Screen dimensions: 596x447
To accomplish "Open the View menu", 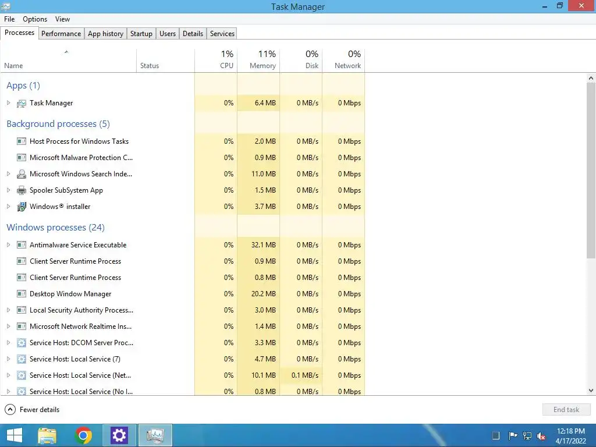I will point(62,19).
